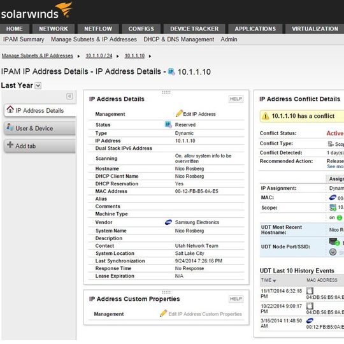Click the UDT Node Port device icon
Image resolution: width=344 pixels, height=344 pixels.
click(x=334, y=242)
